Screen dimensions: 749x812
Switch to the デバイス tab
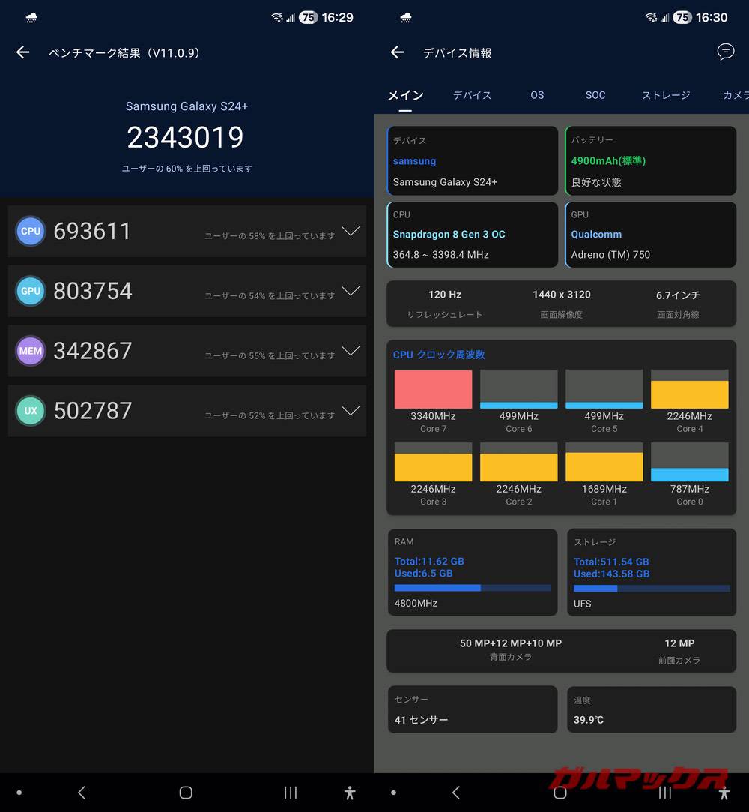tap(472, 95)
